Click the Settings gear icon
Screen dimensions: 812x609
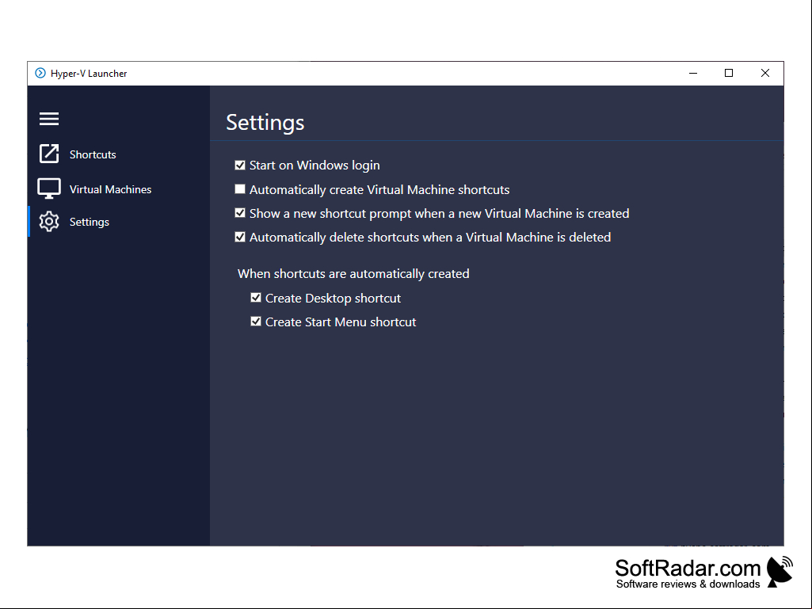49,222
